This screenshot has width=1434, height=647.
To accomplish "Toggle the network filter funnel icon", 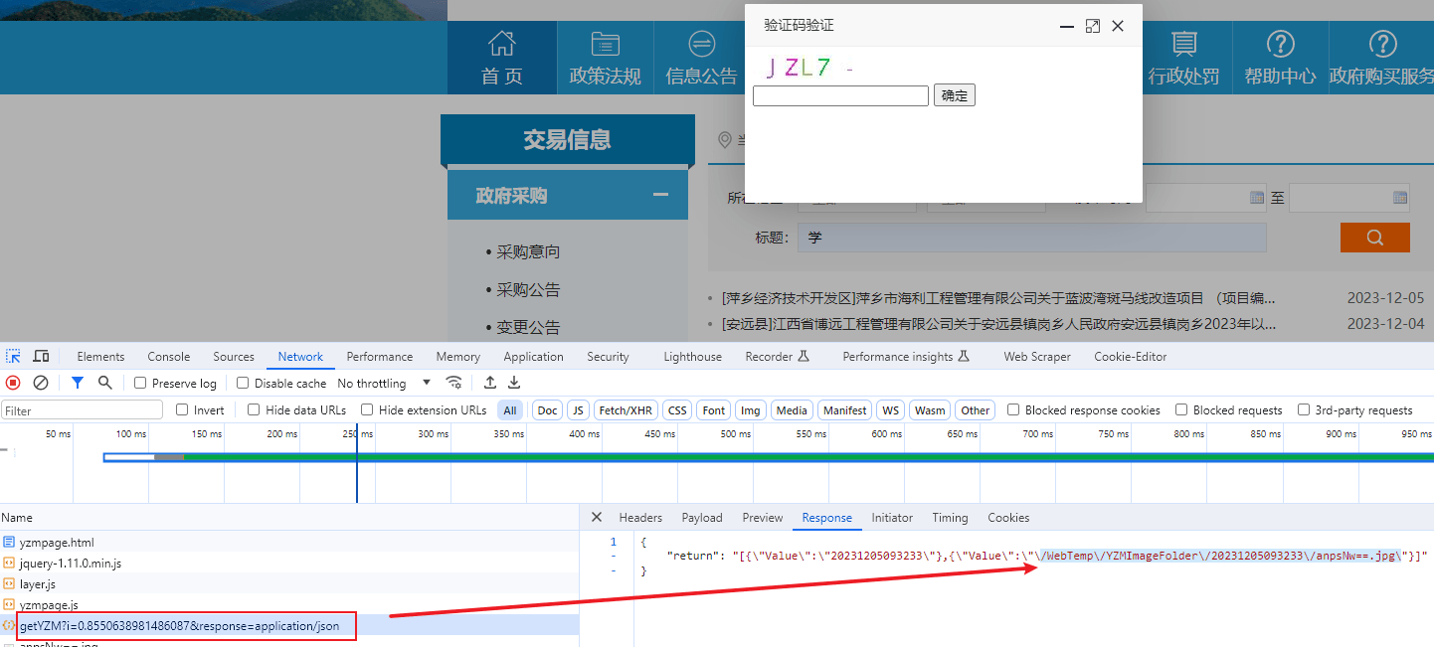I will click(78, 383).
